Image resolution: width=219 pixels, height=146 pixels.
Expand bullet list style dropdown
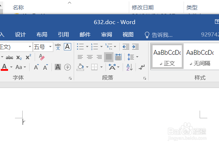click(x=87, y=47)
